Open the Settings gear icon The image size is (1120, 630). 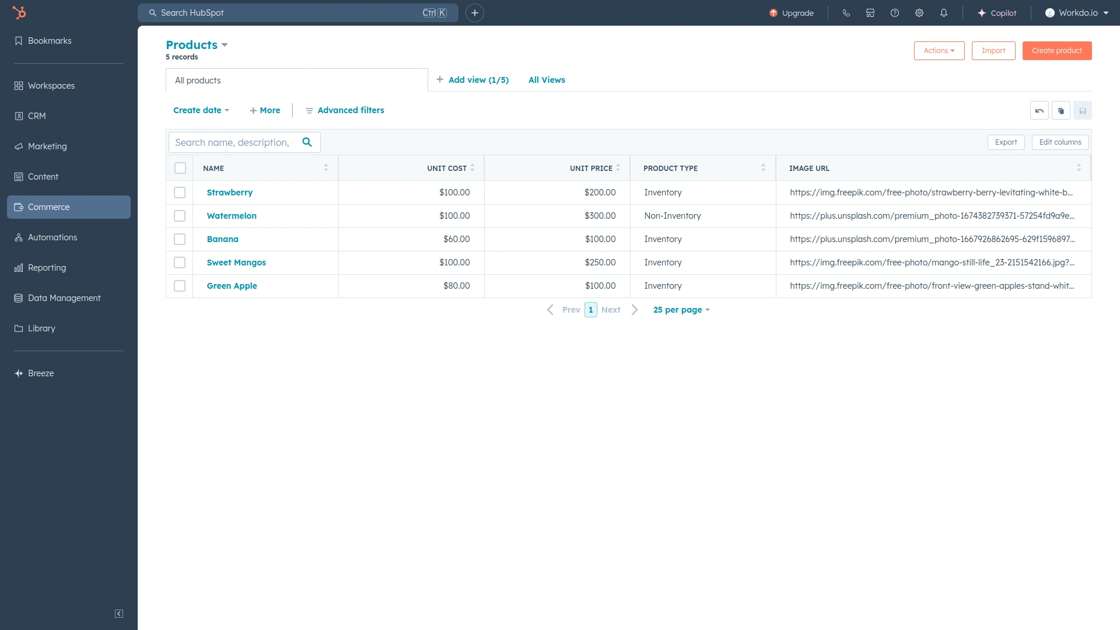click(x=919, y=12)
